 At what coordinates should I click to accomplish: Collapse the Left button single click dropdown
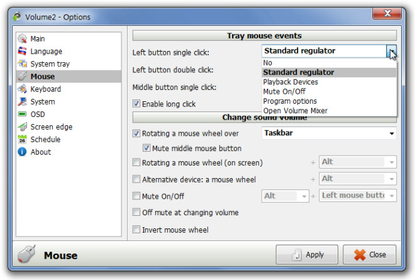point(392,51)
